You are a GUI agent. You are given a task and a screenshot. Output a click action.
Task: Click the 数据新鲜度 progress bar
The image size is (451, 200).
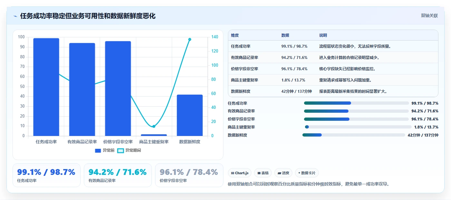pyautogui.click(x=354, y=135)
